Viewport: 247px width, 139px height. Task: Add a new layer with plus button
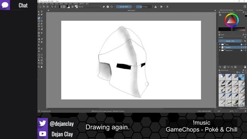(x=220, y=67)
